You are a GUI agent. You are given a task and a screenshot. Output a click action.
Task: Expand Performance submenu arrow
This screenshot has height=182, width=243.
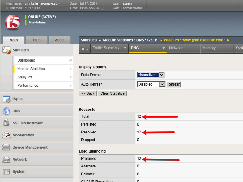pyautogui.click(x=71, y=86)
